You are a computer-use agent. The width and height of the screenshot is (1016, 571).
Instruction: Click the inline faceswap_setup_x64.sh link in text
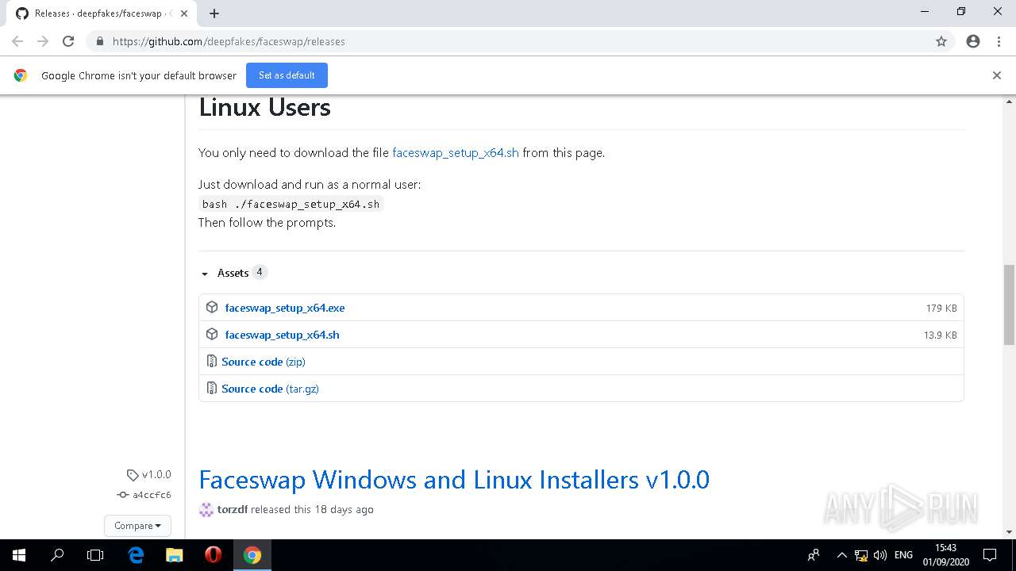point(456,152)
